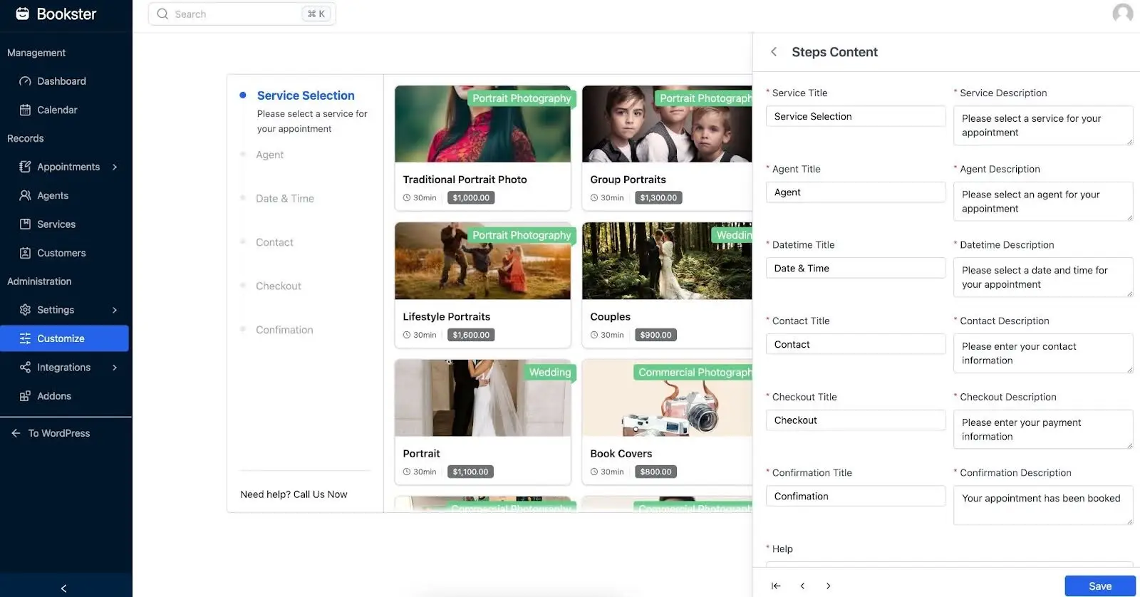
Task: Click the Customers icon
Action: (x=25, y=253)
